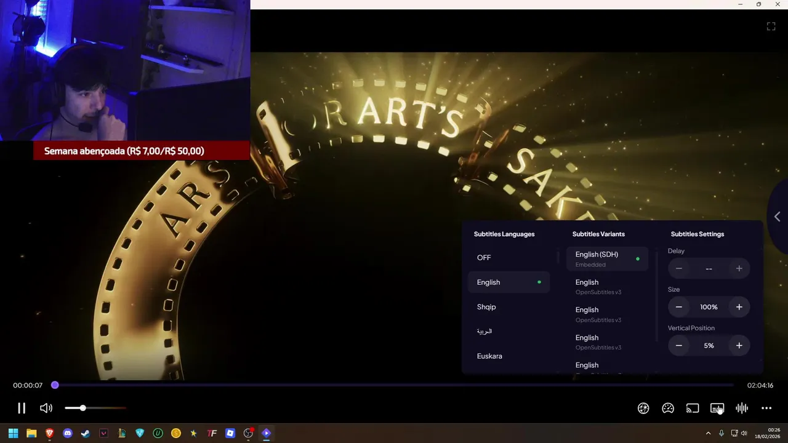
Task: Open the star icon app in taskbar
Action: (194, 433)
